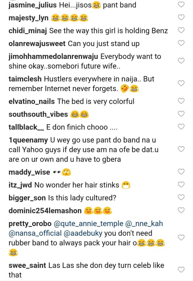Toggle the heart on itz_jwd's comment
193x281 pixels.
pos(181,184)
